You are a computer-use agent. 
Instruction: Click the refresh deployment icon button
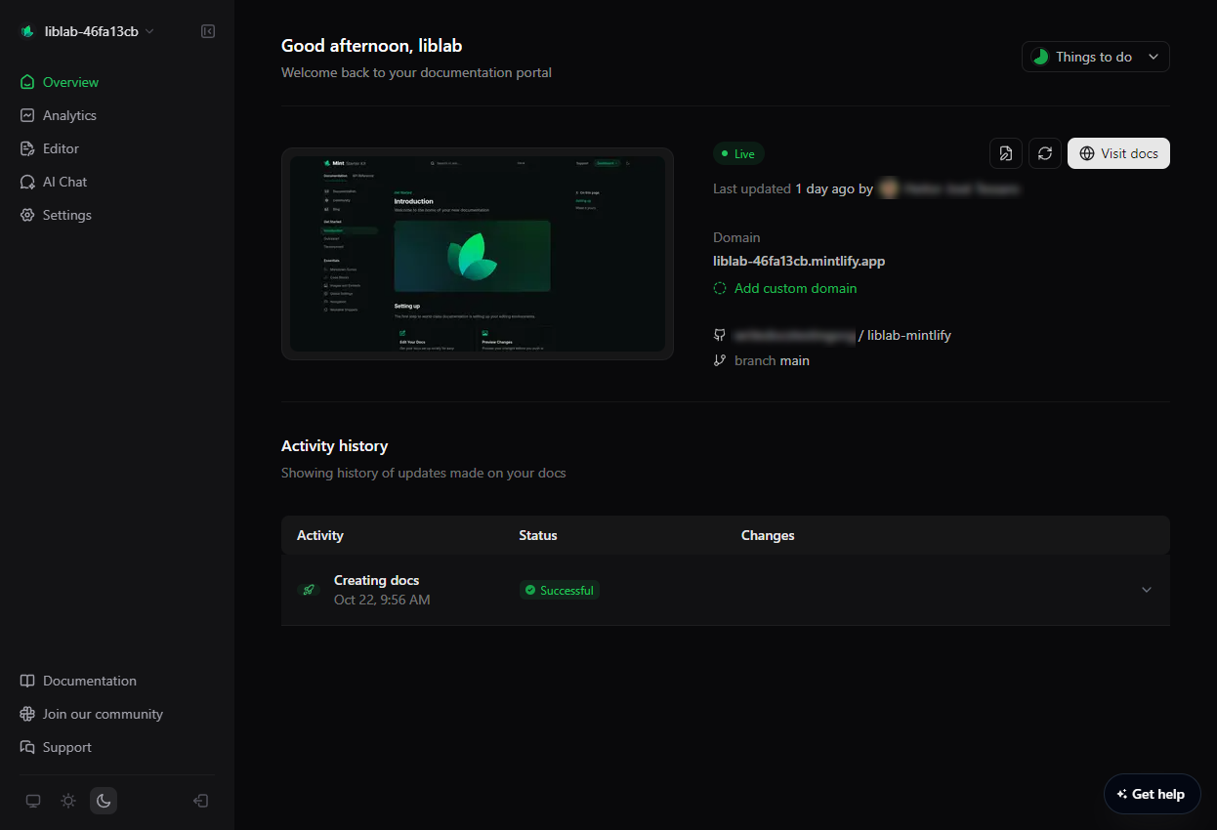point(1045,153)
